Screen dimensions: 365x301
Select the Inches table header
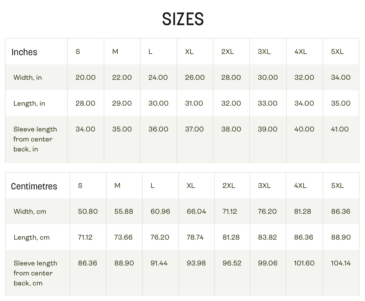click(x=24, y=52)
